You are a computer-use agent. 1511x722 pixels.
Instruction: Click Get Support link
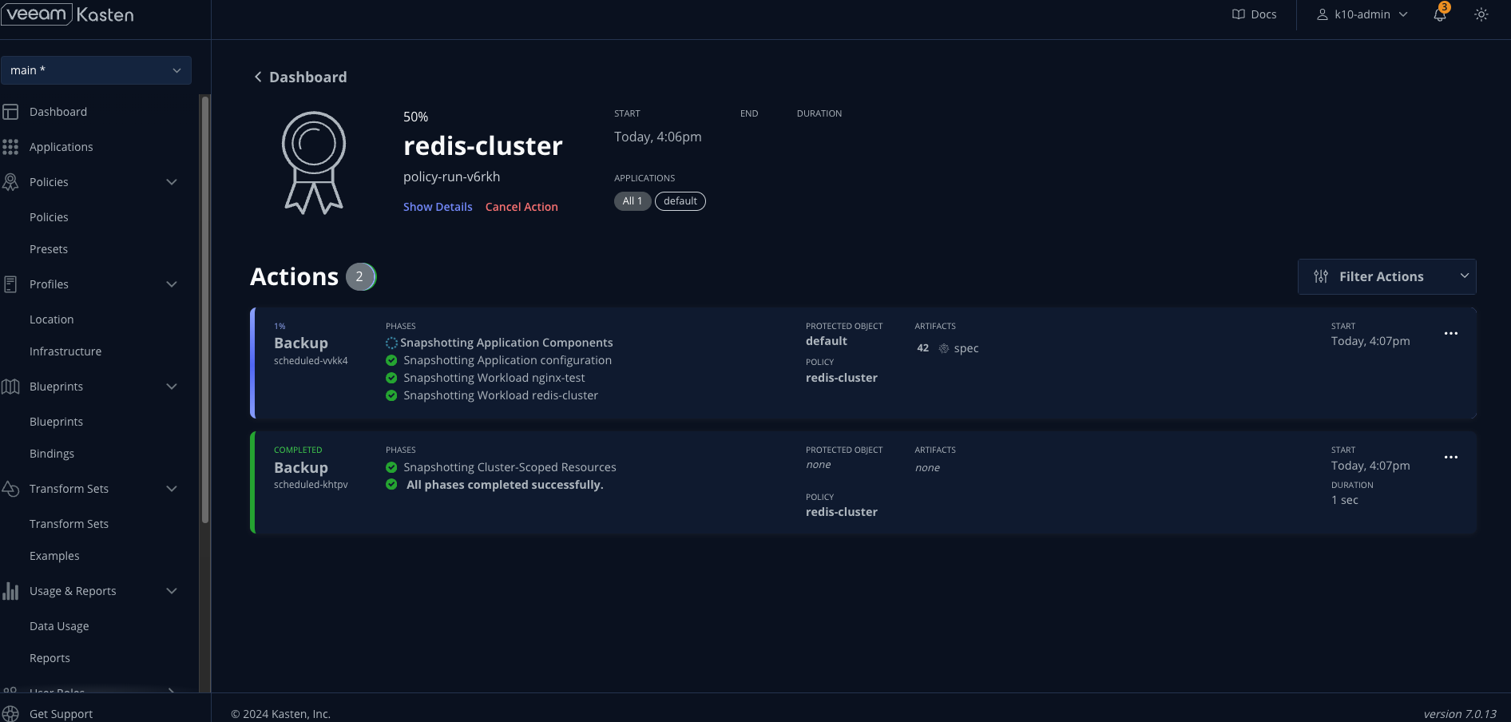(61, 714)
